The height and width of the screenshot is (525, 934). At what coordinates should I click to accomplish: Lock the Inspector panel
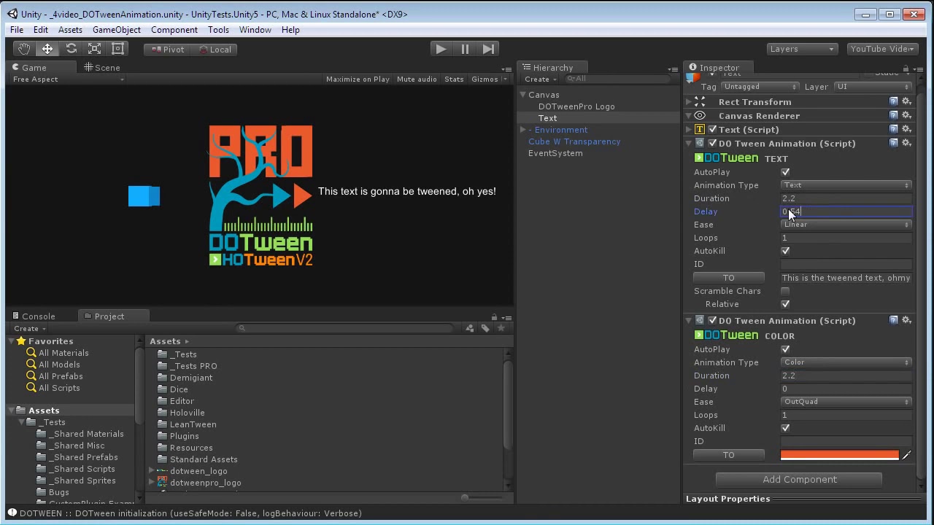(x=906, y=69)
